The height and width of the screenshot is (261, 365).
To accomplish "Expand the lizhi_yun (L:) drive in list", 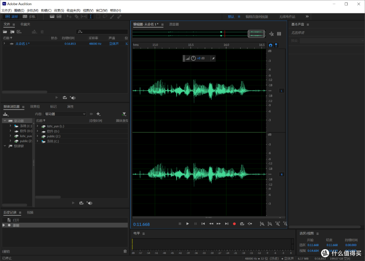I will click(x=37, y=126).
